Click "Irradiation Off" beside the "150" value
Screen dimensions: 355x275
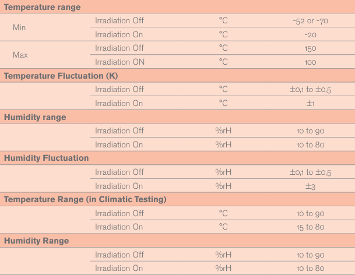point(119,48)
